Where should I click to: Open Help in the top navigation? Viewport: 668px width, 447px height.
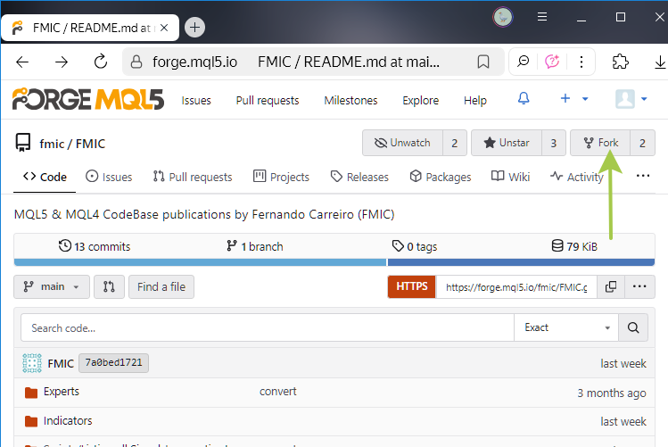pyautogui.click(x=475, y=101)
